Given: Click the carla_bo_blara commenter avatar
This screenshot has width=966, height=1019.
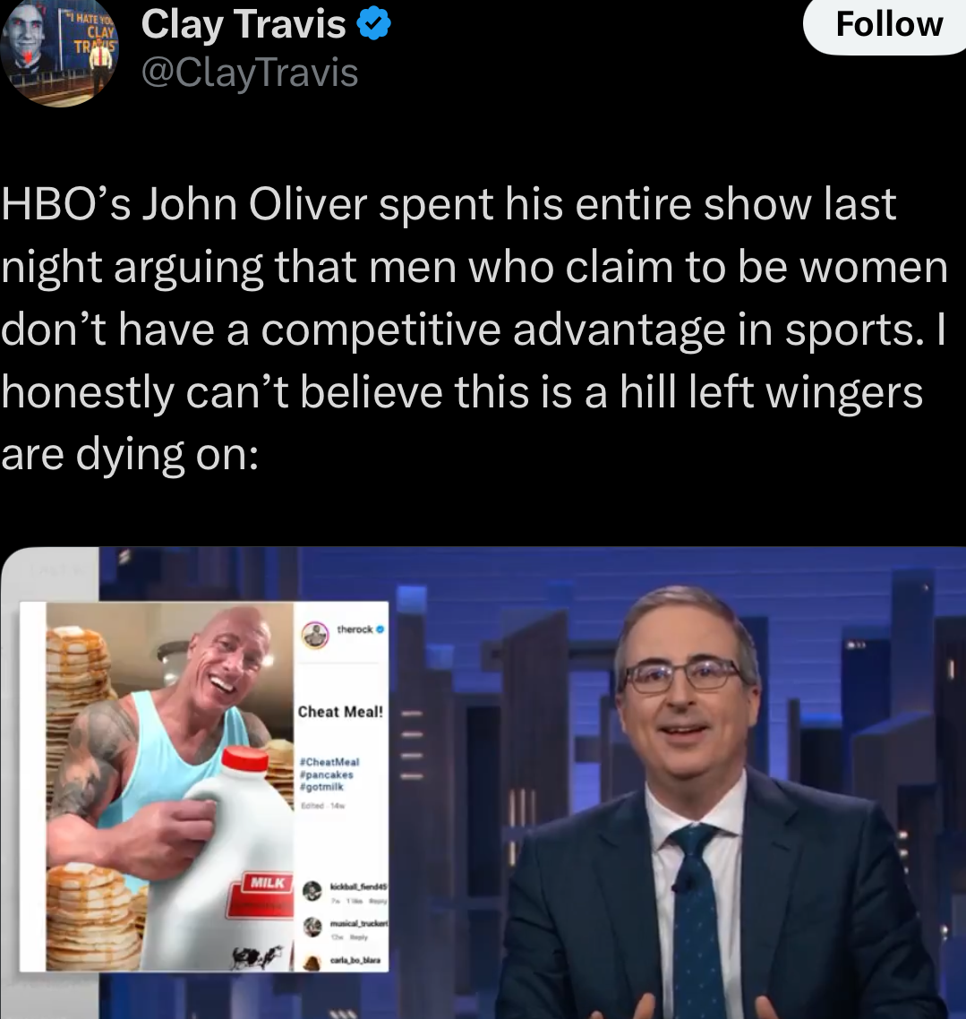Looking at the screenshot, I should (x=312, y=963).
